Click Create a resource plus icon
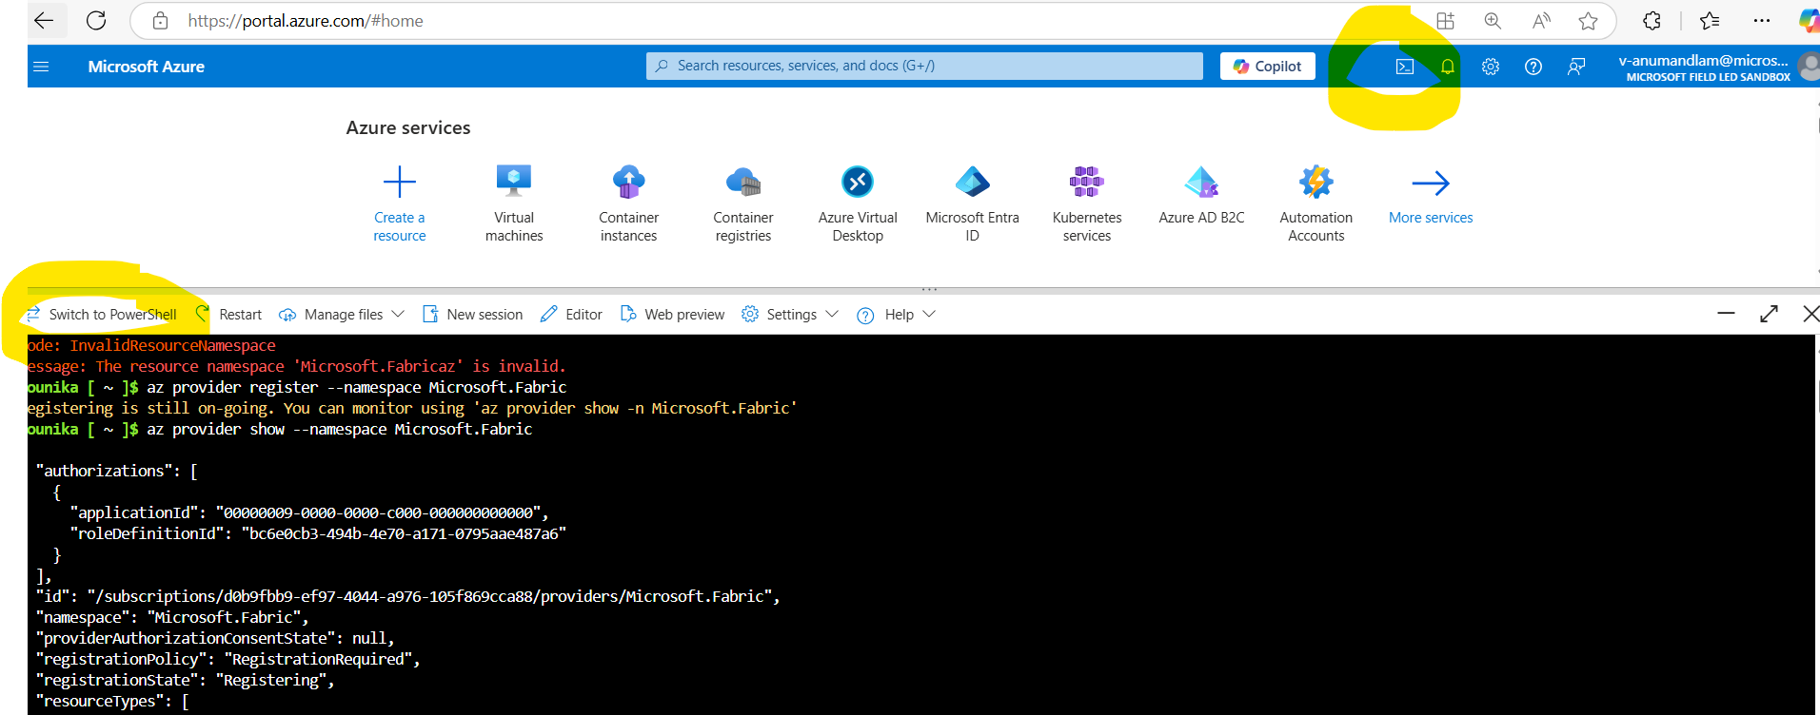 [400, 182]
